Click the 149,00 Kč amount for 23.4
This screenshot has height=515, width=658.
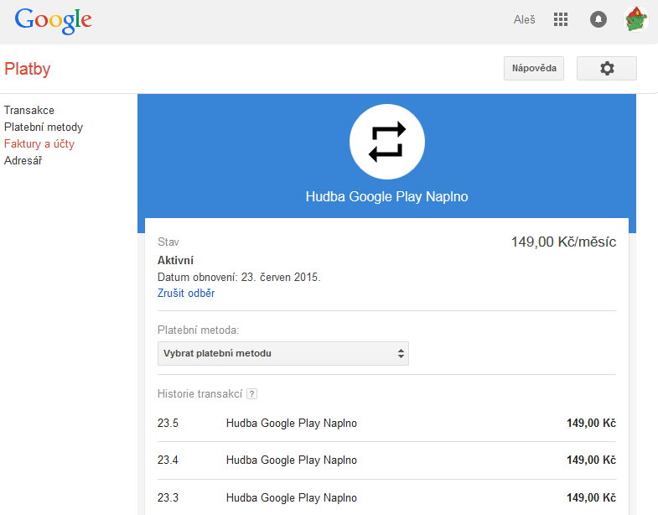pos(591,460)
